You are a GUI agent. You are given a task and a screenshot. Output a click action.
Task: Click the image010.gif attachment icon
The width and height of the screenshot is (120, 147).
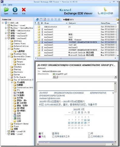(54, 74)
